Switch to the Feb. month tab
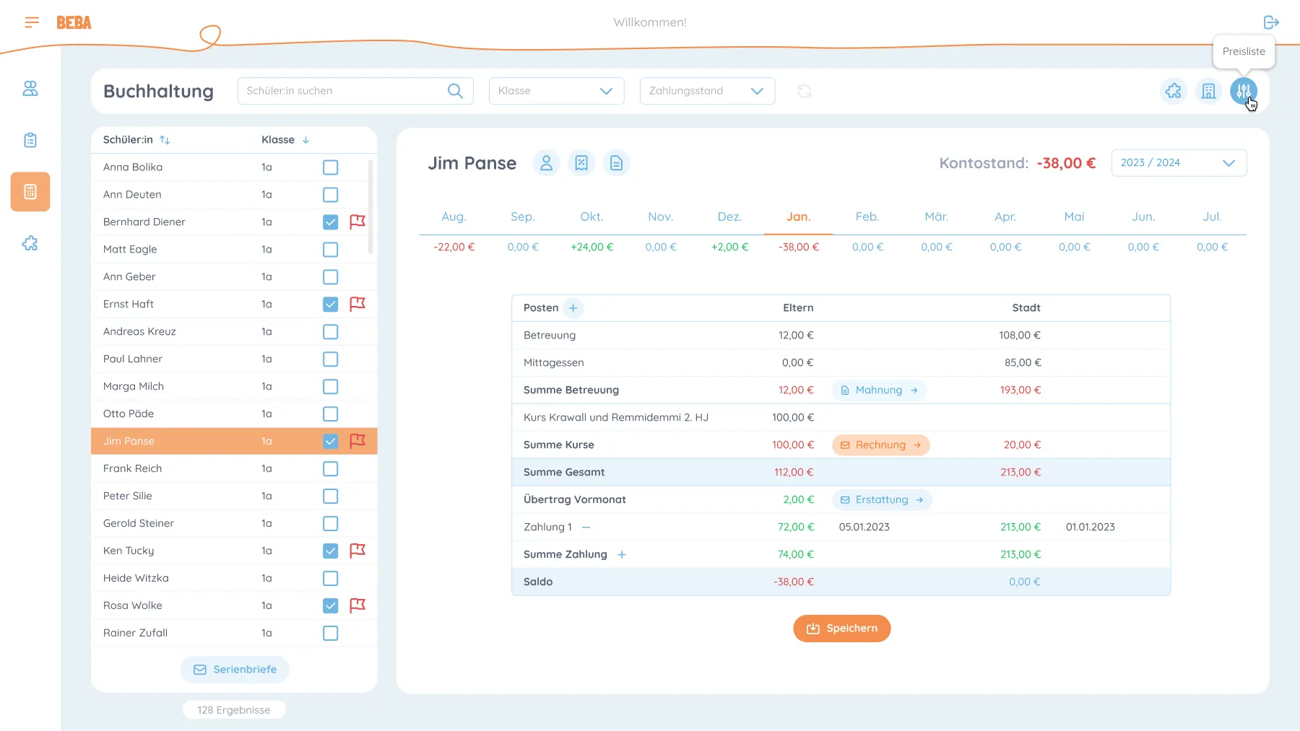 click(x=867, y=217)
